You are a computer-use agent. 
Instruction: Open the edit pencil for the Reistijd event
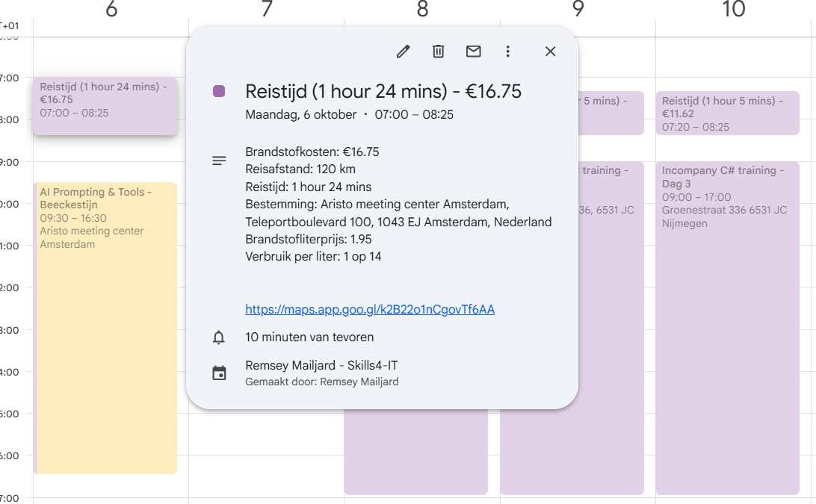(403, 52)
